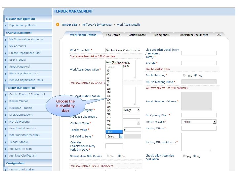The height and width of the screenshot is (178, 238).
Task: Select No for Pre Bid Meeting
Action: 195,75
